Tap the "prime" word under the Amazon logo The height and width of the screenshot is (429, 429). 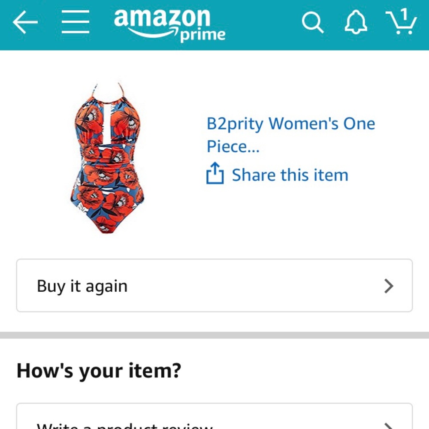[202, 35]
